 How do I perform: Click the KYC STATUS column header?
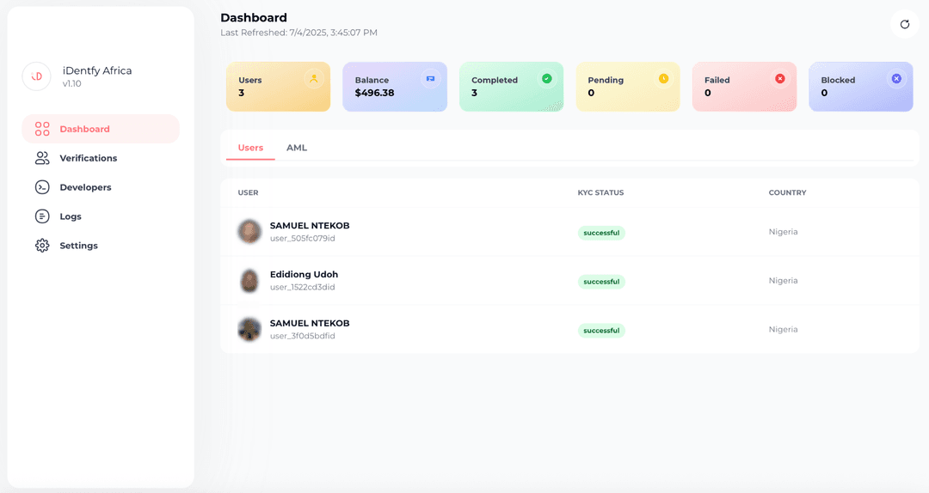point(600,192)
